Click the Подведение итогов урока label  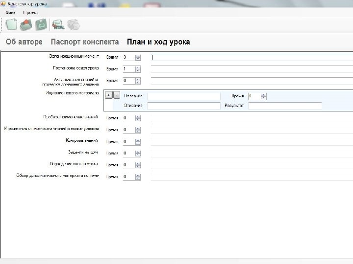coord(74,164)
